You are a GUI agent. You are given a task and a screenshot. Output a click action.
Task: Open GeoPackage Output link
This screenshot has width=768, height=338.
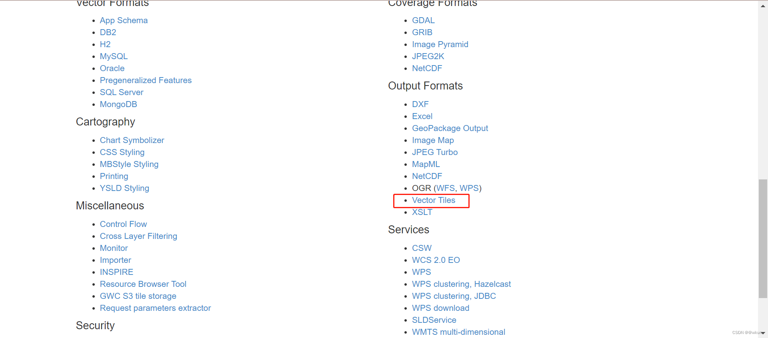pyautogui.click(x=450, y=128)
